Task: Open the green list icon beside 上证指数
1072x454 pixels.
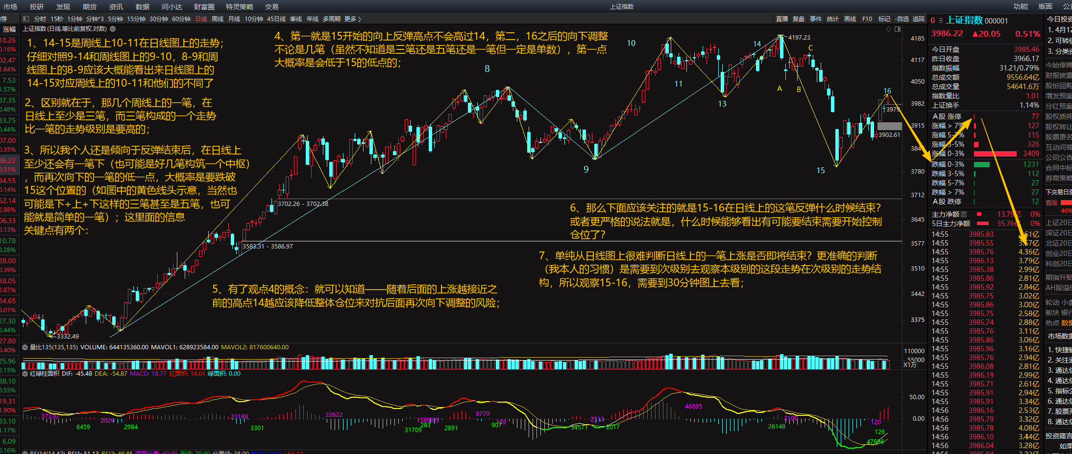Action: 941,21
